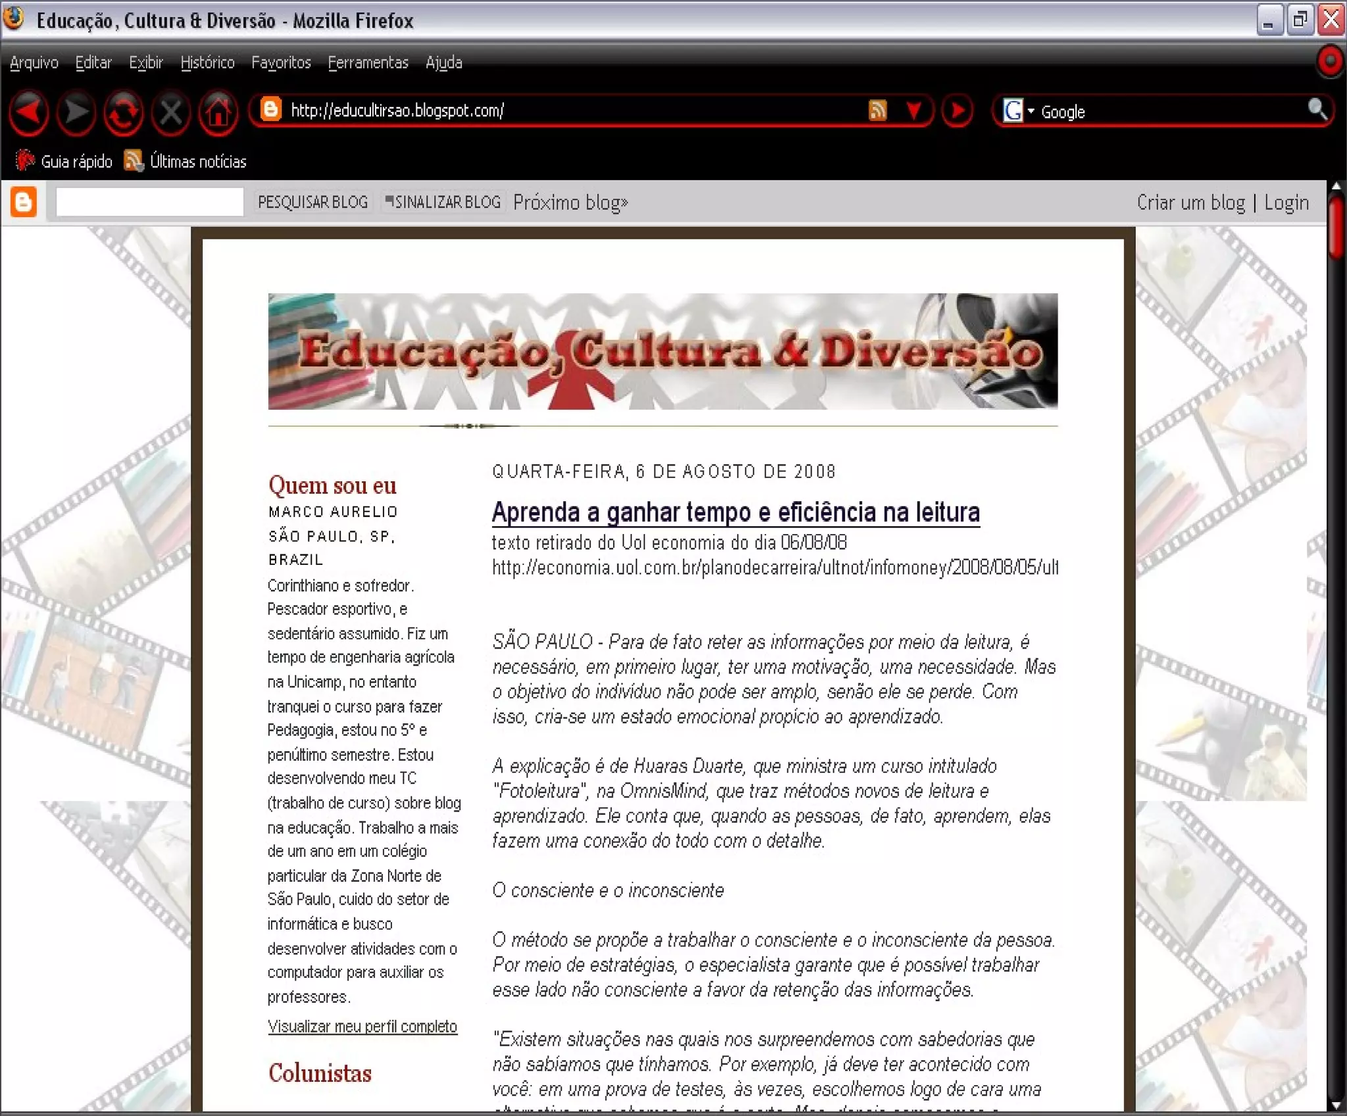Viewport: 1347px width, 1116px height.
Task: Open the Favoritos menu
Action: [281, 62]
